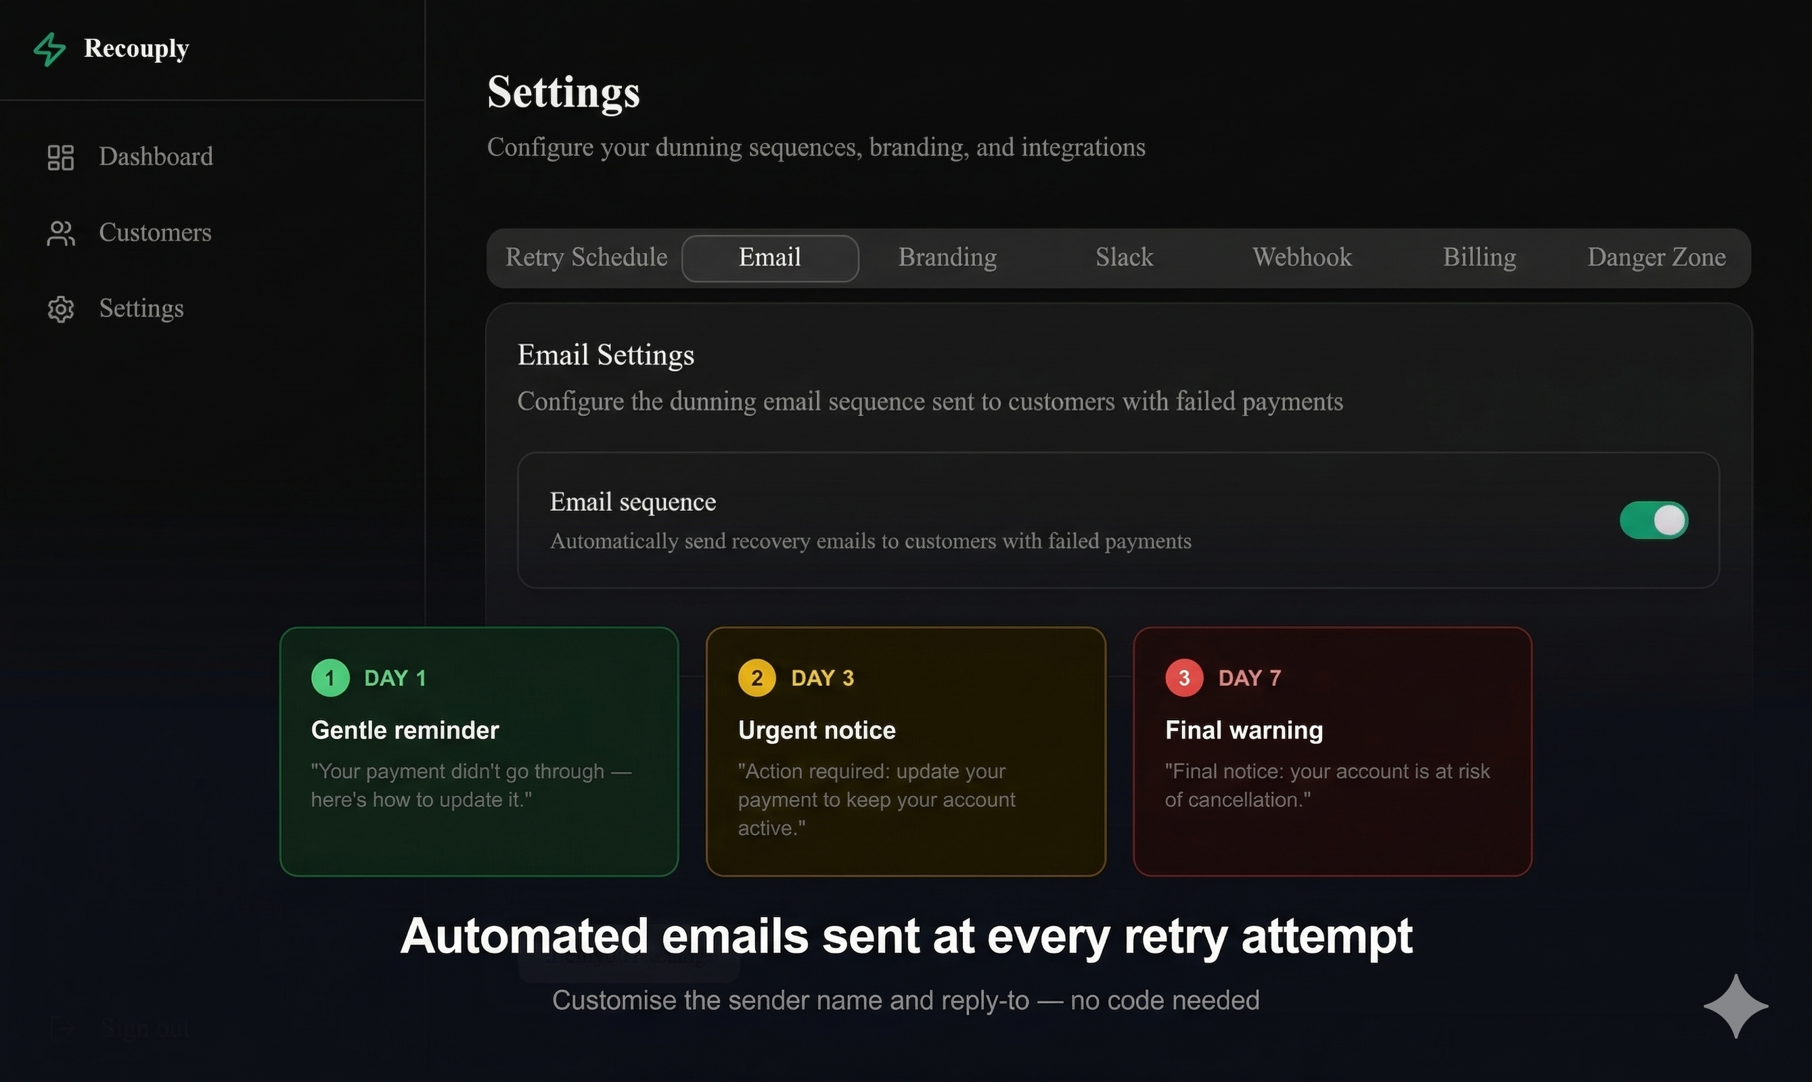The height and width of the screenshot is (1082, 1812).
Task: Click the Settings gear icon
Action: coord(60,309)
